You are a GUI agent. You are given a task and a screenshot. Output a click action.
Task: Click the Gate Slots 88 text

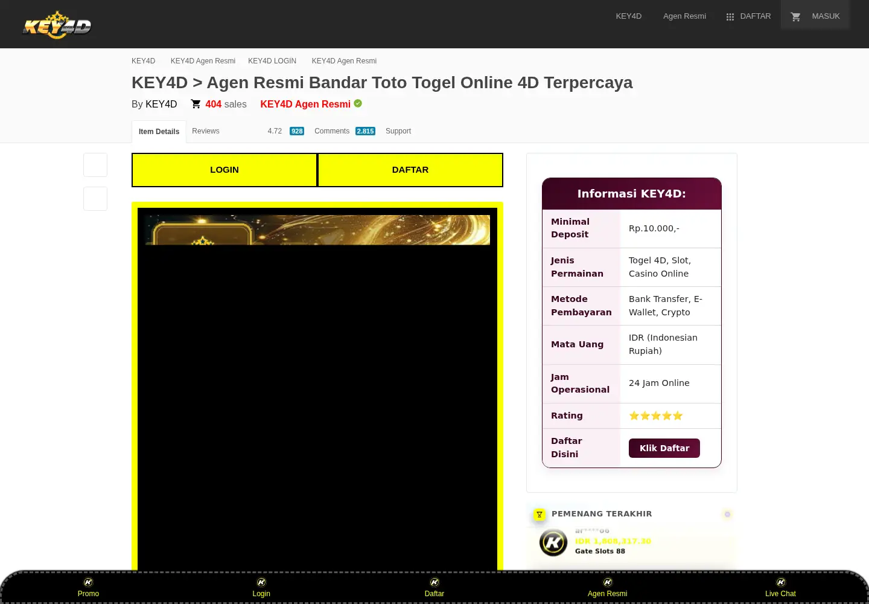pos(600,551)
